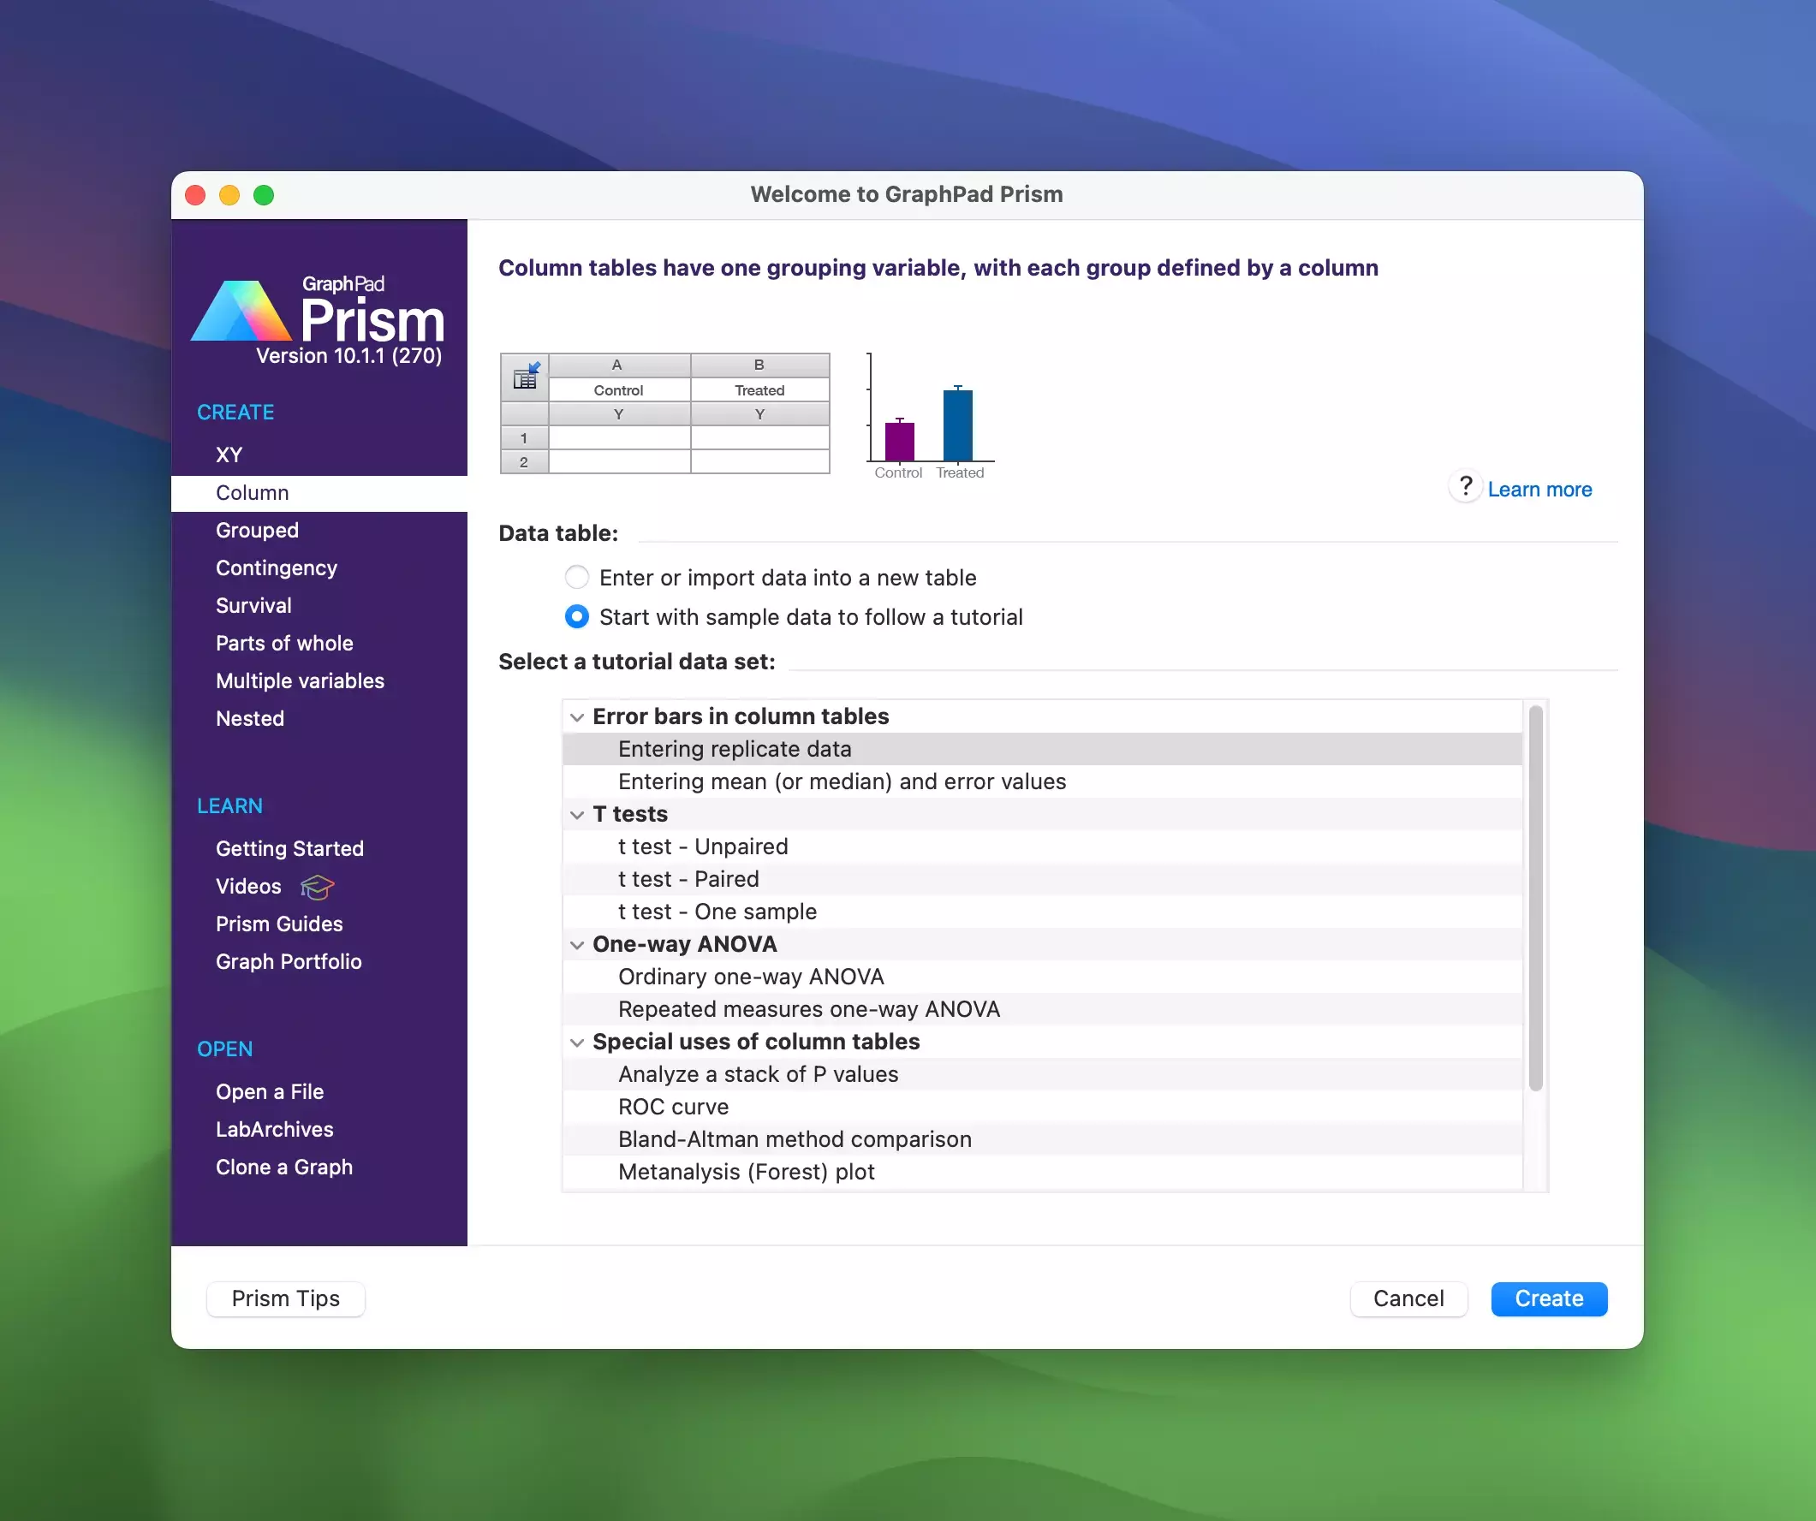The width and height of the screenshot is (1816, 1521).
Task: Click the tutorial list scrollbar
Action: coord(1535,898)
